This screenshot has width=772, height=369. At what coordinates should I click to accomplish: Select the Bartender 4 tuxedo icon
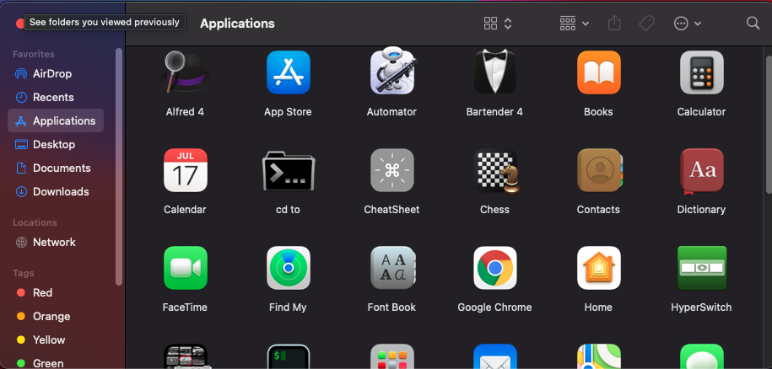pyautogui.click(x=494, y=72)
